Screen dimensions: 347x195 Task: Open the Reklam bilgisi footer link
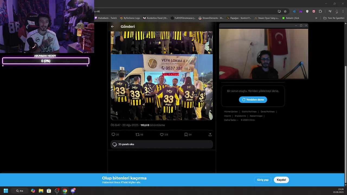click(256, 116)
